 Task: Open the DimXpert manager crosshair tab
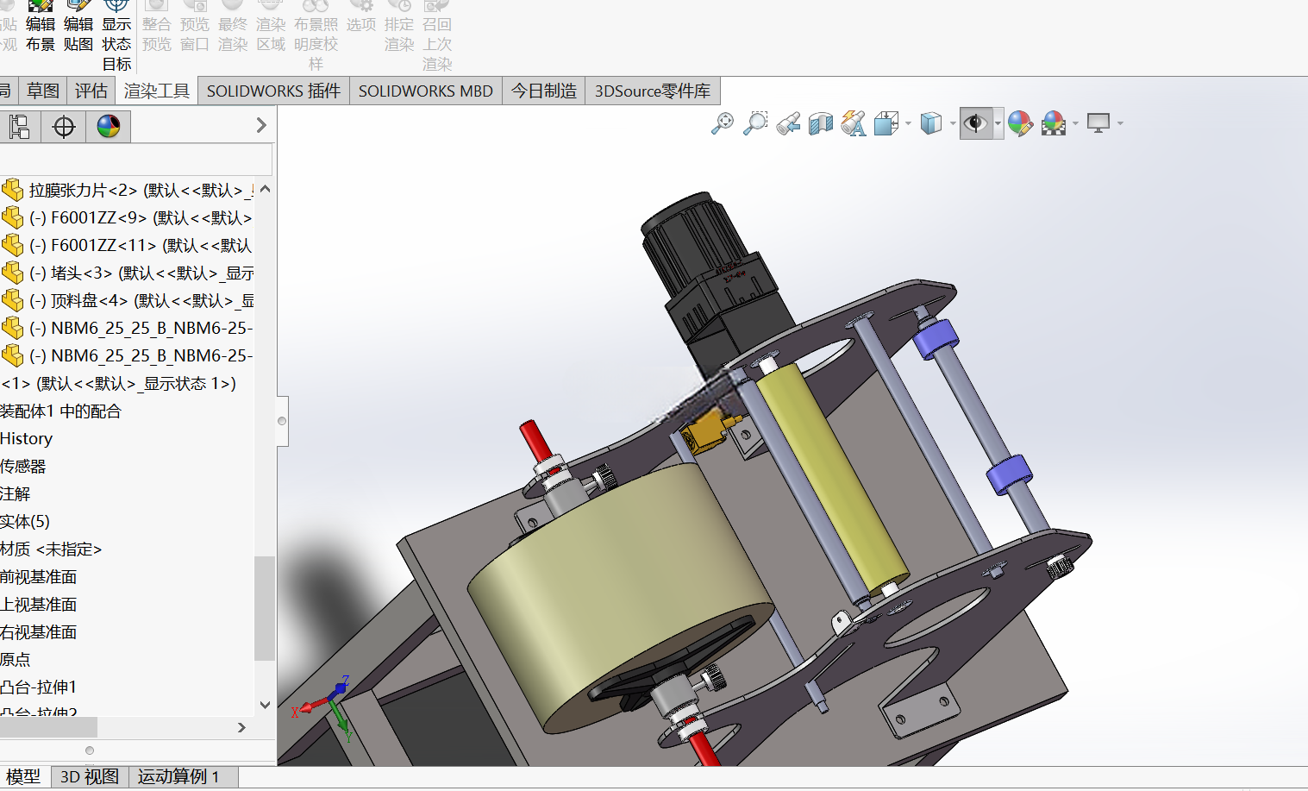point(64,127)
